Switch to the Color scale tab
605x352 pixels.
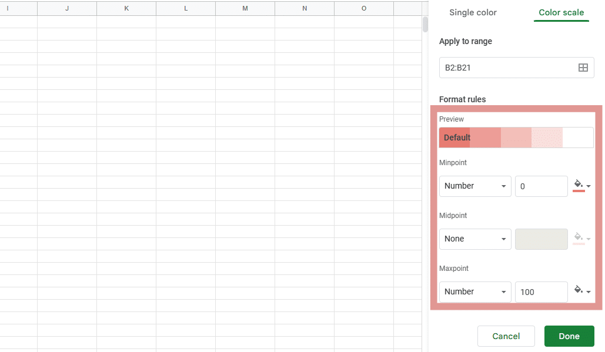tap(561, 12)
